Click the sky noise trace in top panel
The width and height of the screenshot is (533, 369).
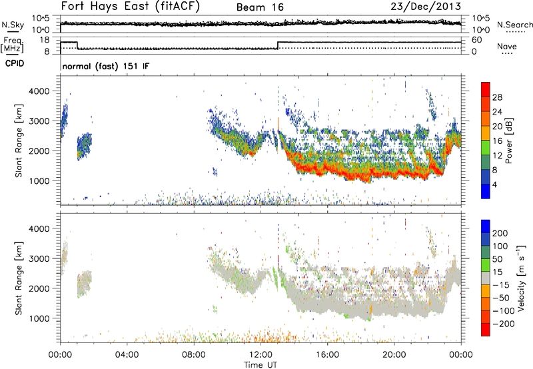(261, 23)
